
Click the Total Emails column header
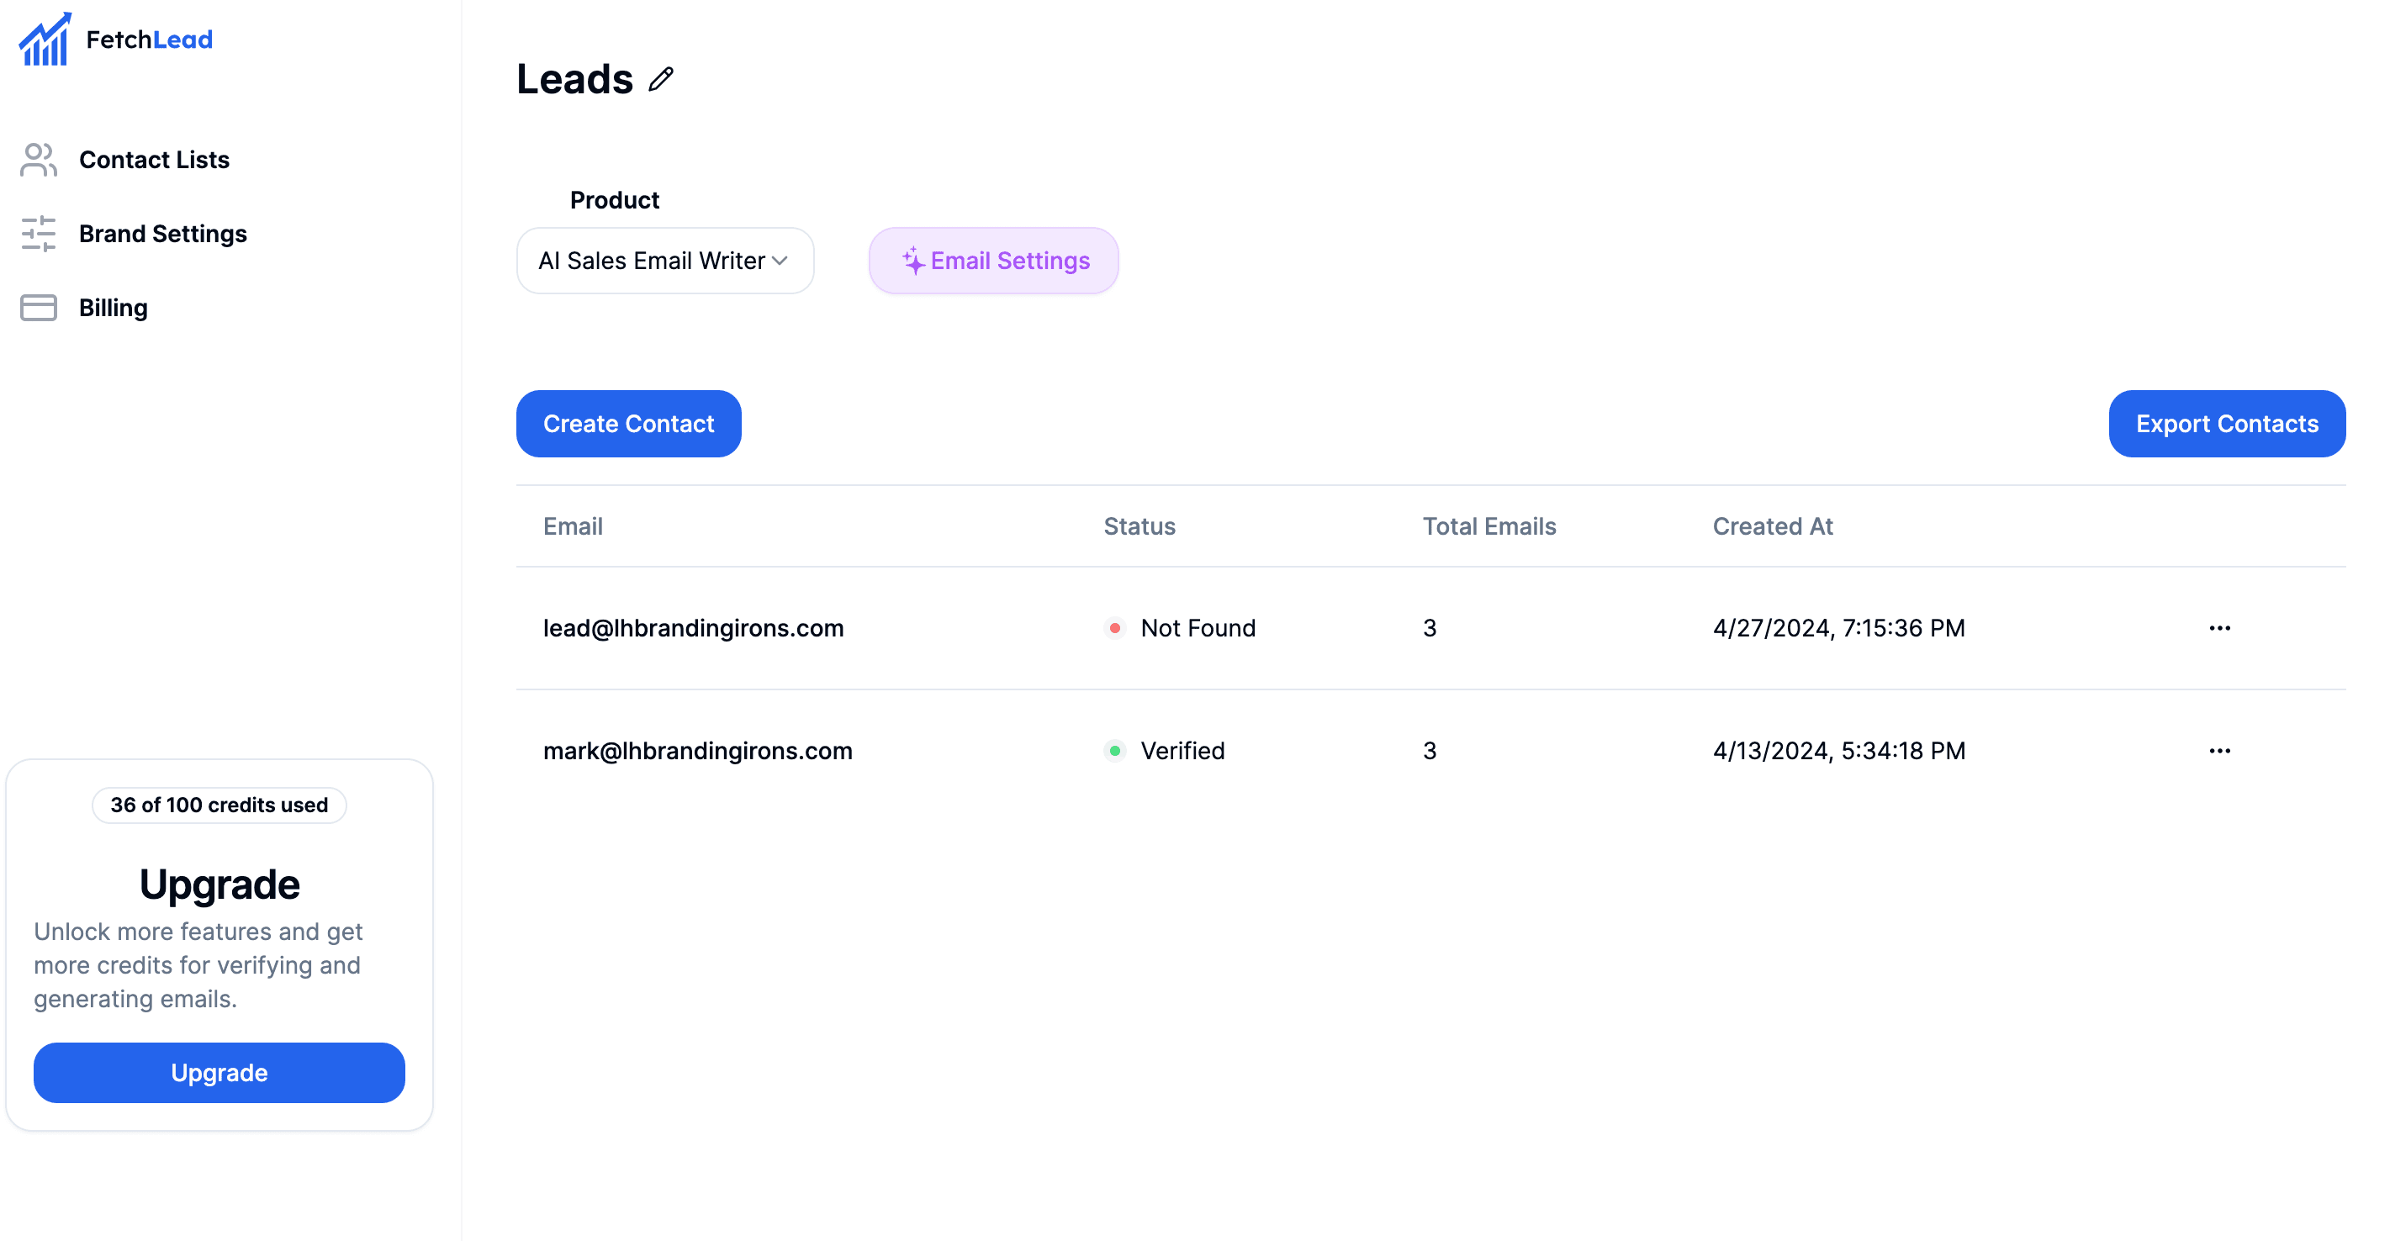click(x=1489, y=525)
